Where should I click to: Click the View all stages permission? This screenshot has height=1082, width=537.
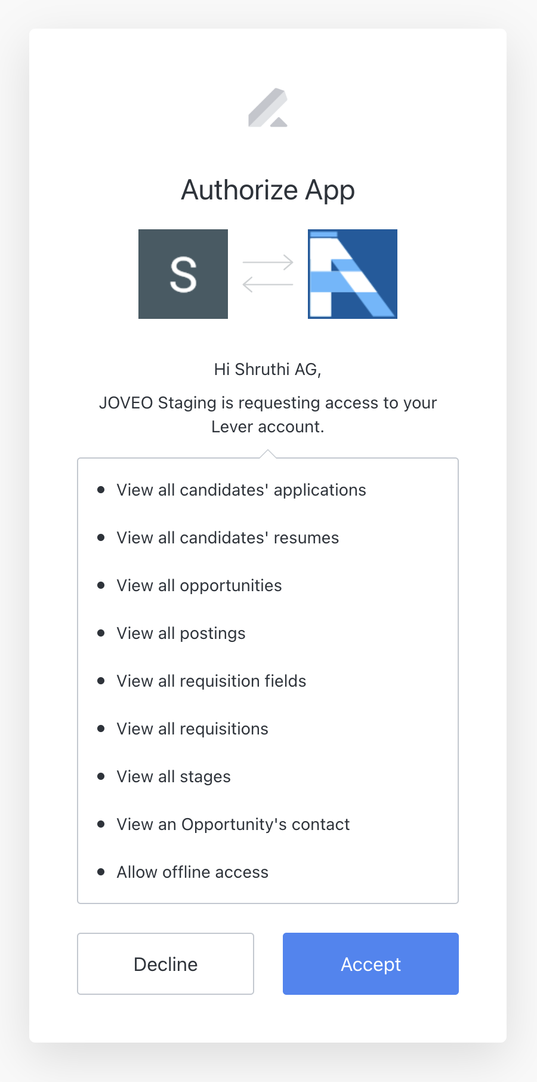click(174, 777)
